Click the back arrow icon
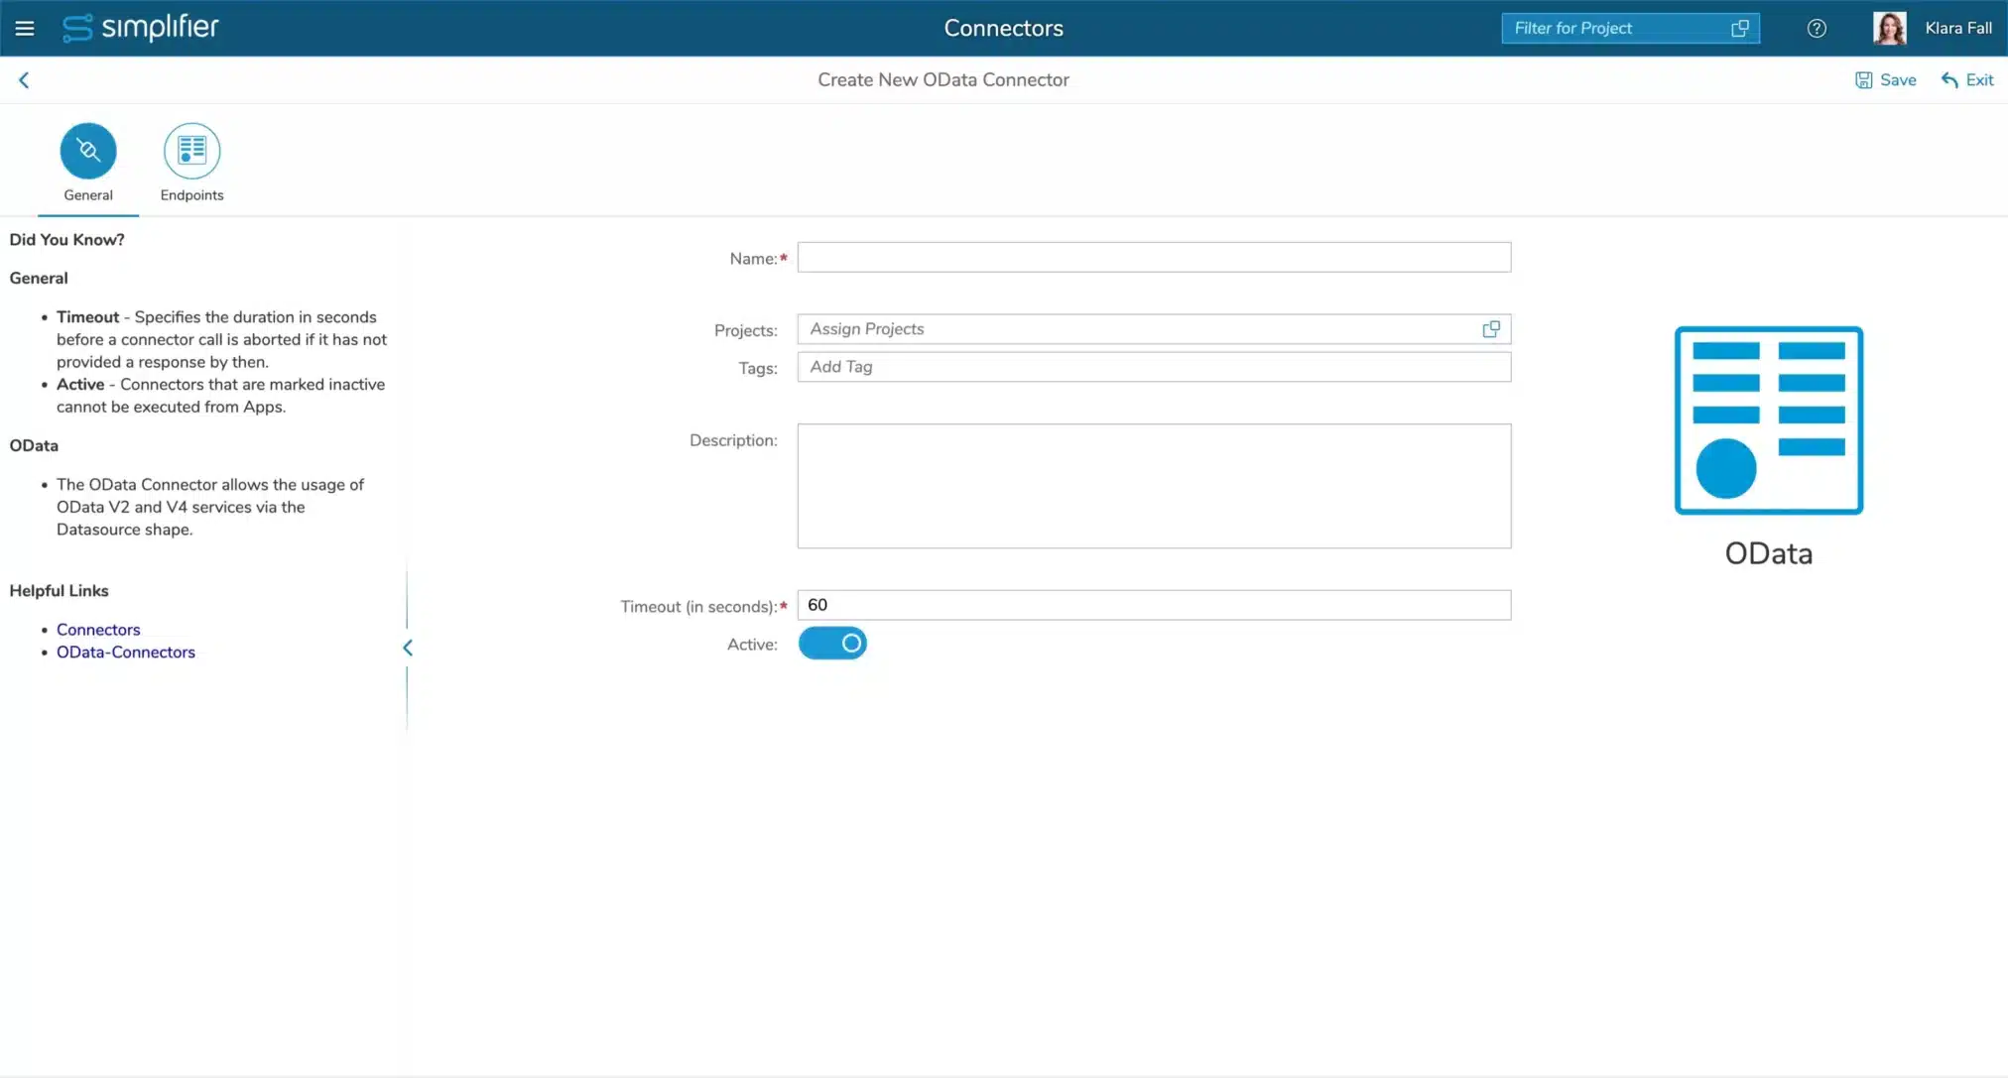2008x1078 pixels. point(24,80)
